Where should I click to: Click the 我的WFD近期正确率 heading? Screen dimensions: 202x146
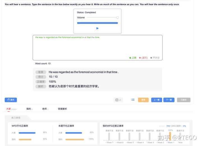pyautogui.click(x=113, y=126)
